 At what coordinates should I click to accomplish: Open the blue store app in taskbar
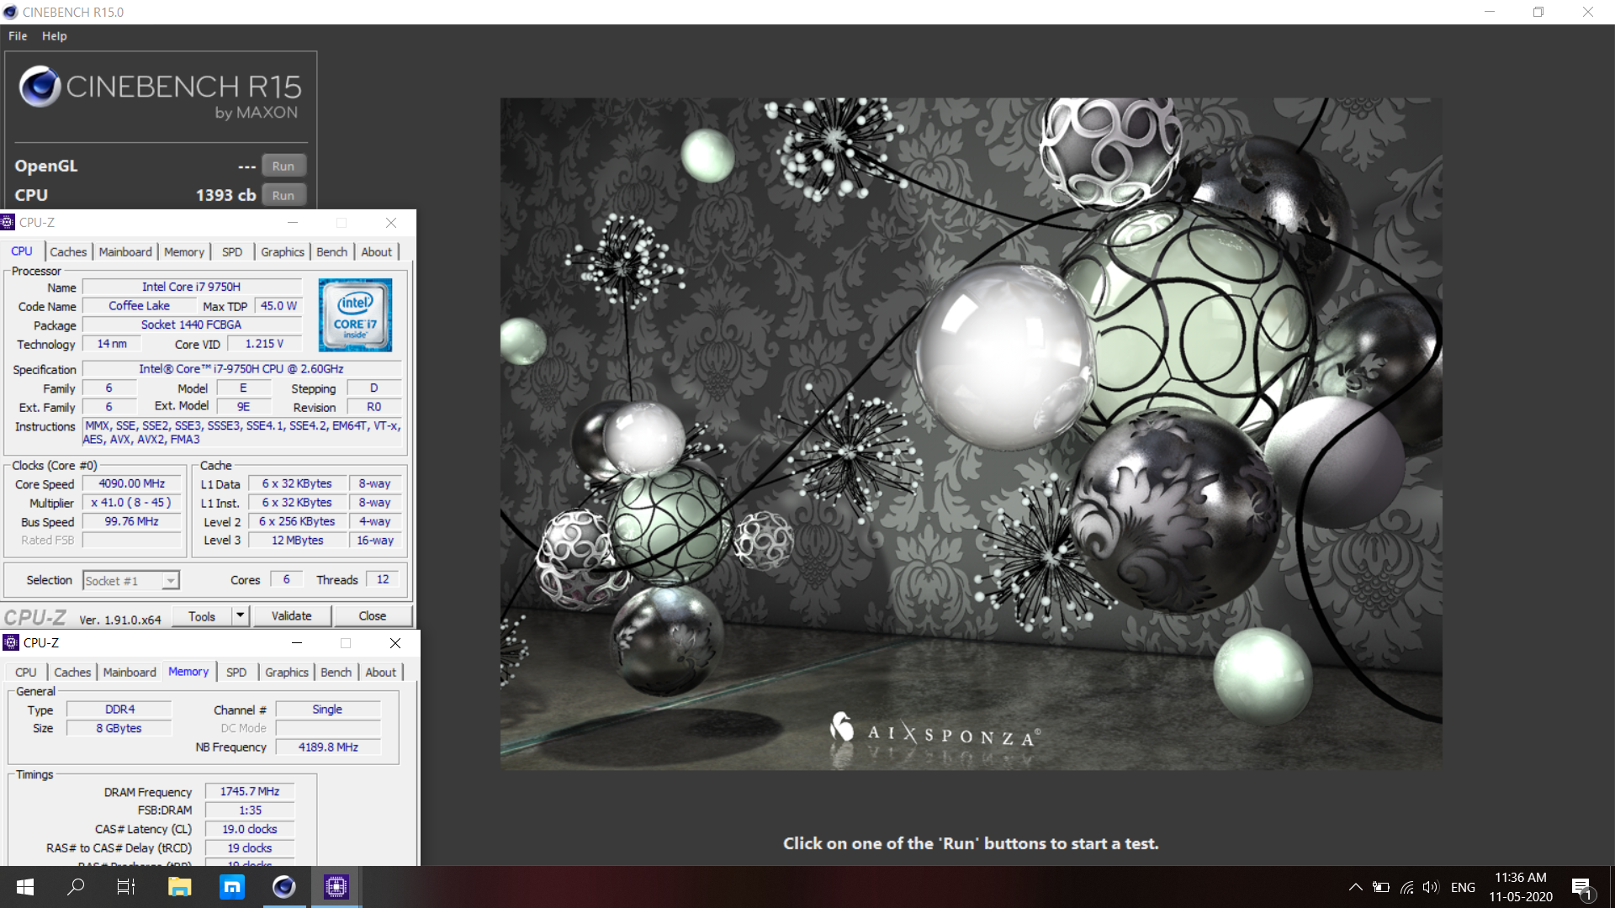(x=231, y=887)
